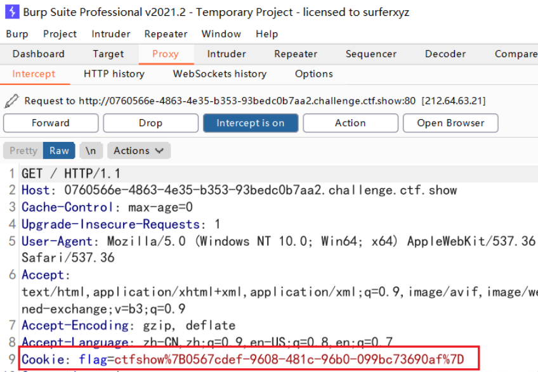Click the Host header line
The height and width of the screenshot is (372, 538).
click(239, 190)
